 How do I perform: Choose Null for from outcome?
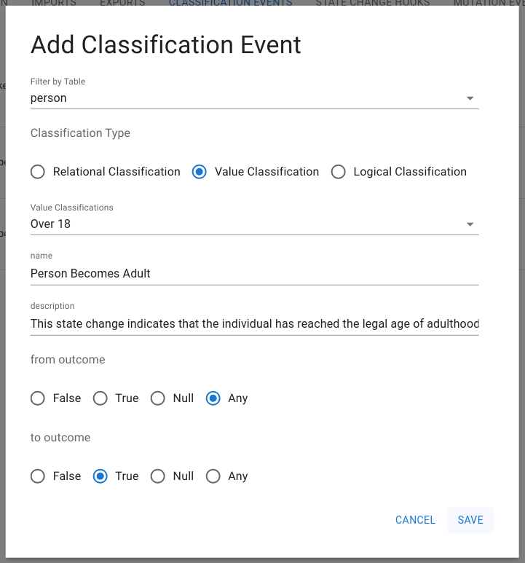point(157,398)
